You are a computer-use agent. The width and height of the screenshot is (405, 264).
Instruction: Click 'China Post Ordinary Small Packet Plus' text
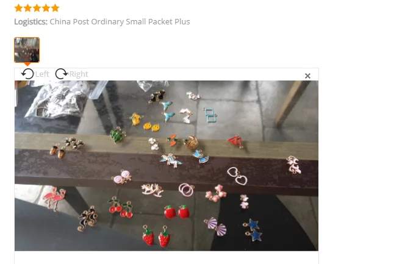[120, 22]
